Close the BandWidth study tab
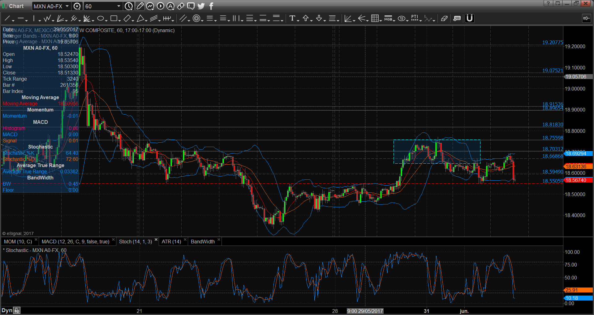The height and width of the screenshot is (315, 594). click(x=219, y=240)
